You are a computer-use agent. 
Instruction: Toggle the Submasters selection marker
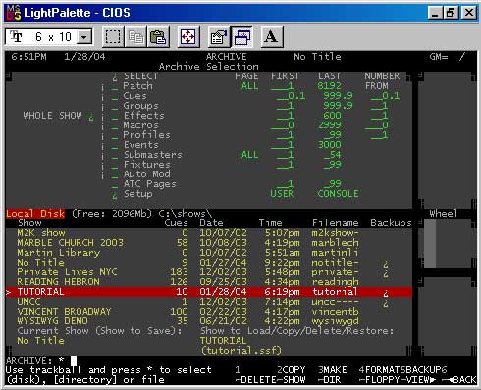tap(114, 155)
